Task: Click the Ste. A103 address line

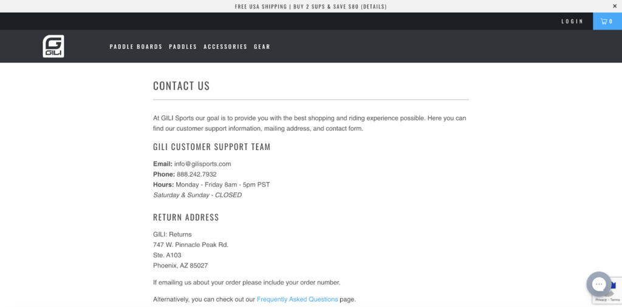Action: tap(167, 255)
